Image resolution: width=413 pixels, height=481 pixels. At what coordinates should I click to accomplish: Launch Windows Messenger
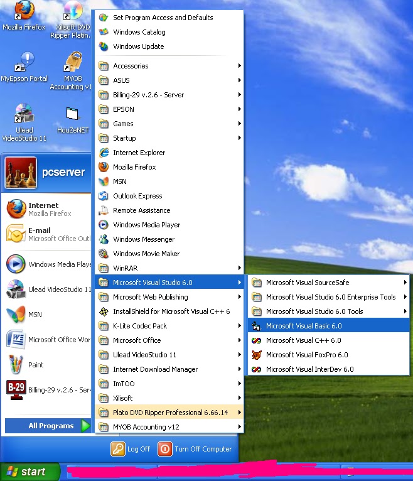click(169, 239)
